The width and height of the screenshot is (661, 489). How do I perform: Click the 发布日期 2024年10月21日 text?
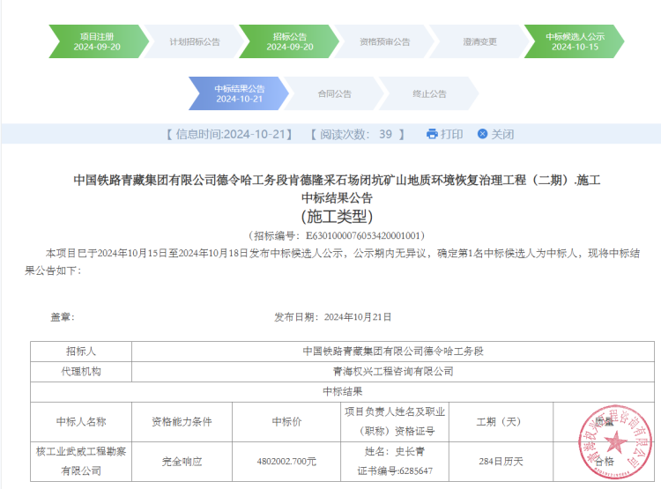(x=333, y=317)
